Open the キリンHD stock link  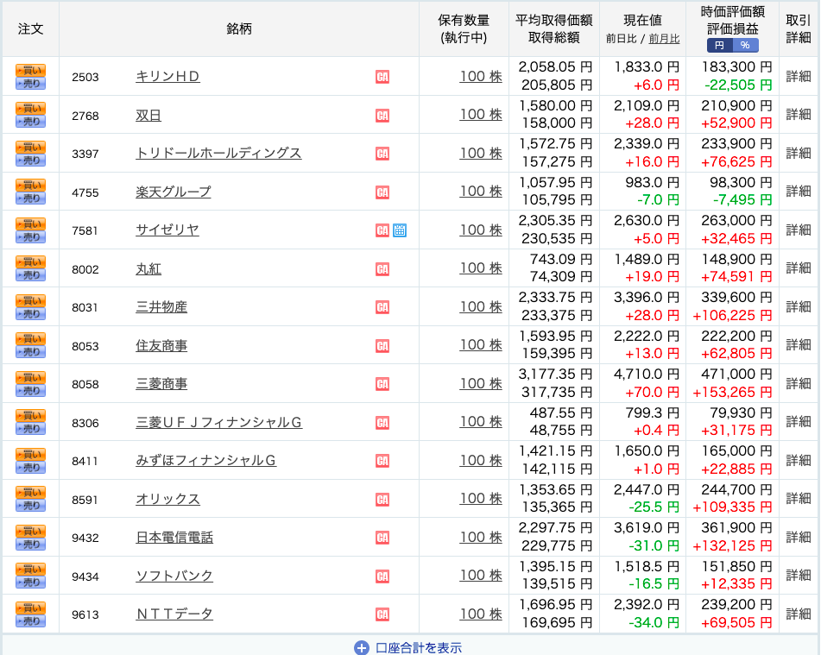[167, 77]
